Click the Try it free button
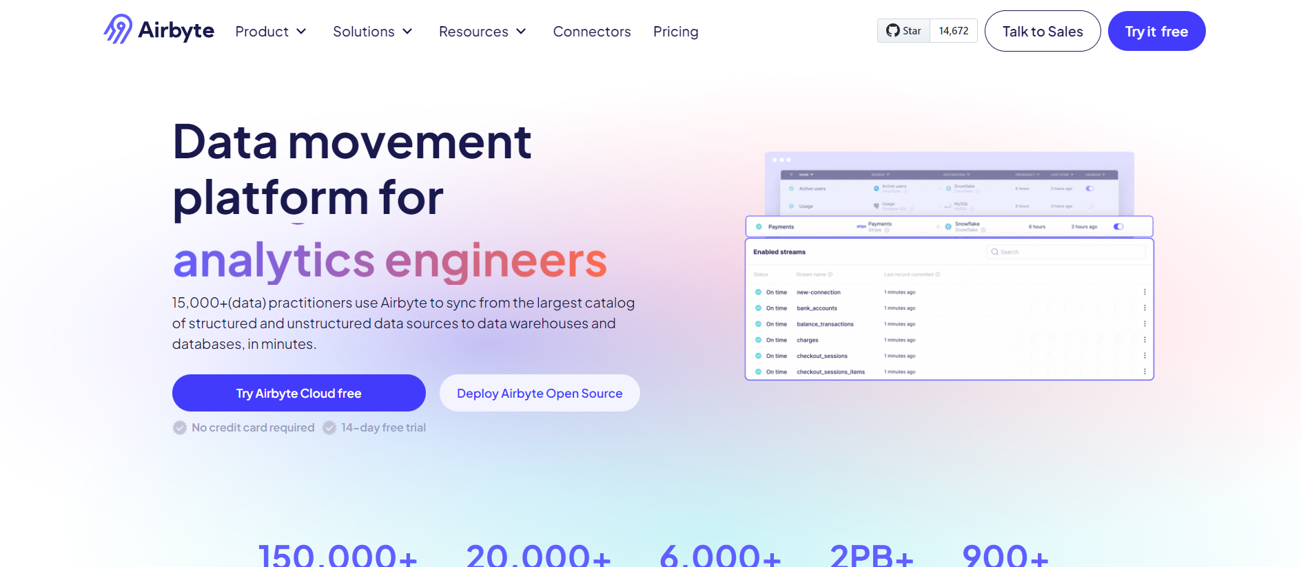Image resolution: width=1301 pixels, height=567 pixels. point(1157,31)
